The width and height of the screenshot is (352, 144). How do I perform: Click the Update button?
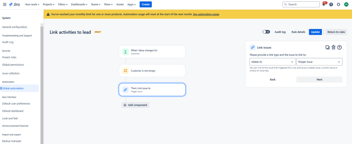pos(315,32)
